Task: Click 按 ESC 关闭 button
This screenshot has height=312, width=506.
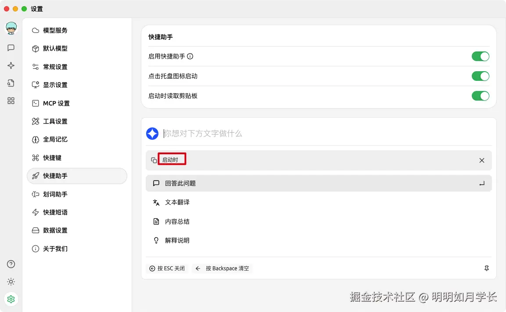Action: pyautogui.click(x=167, y=268)
